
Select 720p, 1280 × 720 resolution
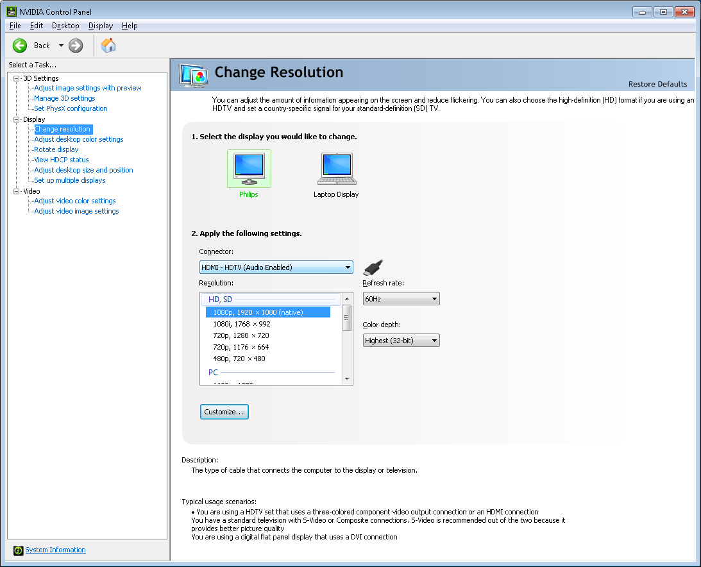pos(241,335)
